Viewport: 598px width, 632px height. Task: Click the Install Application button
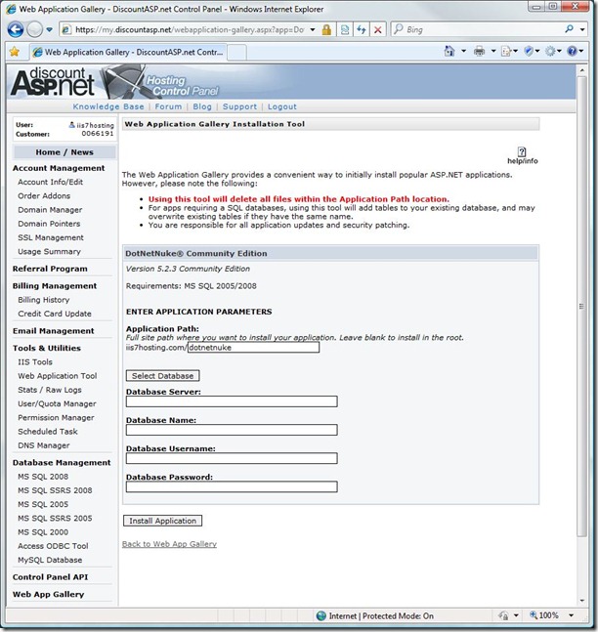[x=162, y=521]
